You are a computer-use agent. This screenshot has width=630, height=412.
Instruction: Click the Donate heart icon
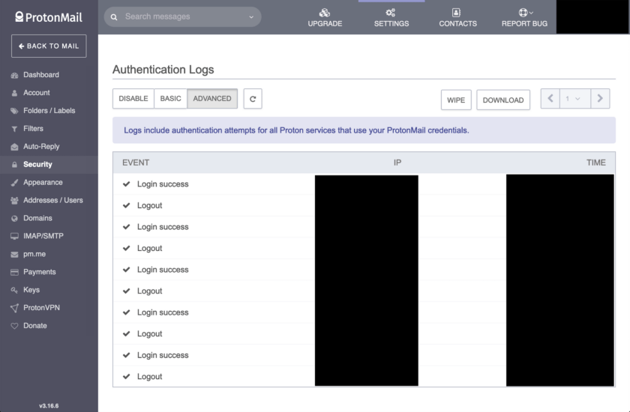[x=14, y=326]
